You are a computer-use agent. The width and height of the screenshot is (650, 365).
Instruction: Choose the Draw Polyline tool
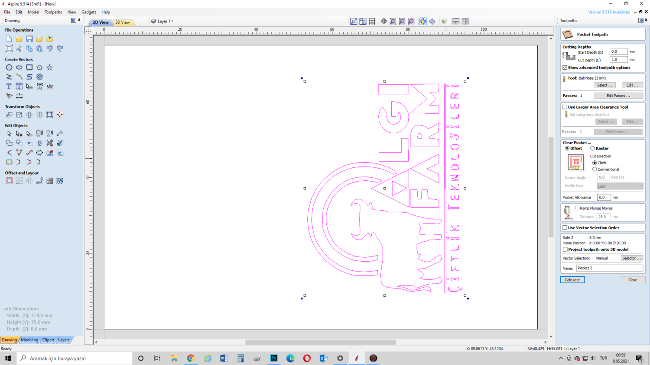pyautogui.click(x=9, y=77)
